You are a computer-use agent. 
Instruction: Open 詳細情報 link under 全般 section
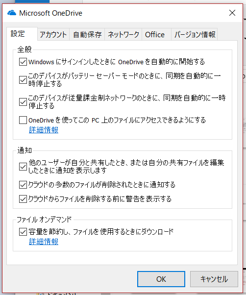[44, 130]
